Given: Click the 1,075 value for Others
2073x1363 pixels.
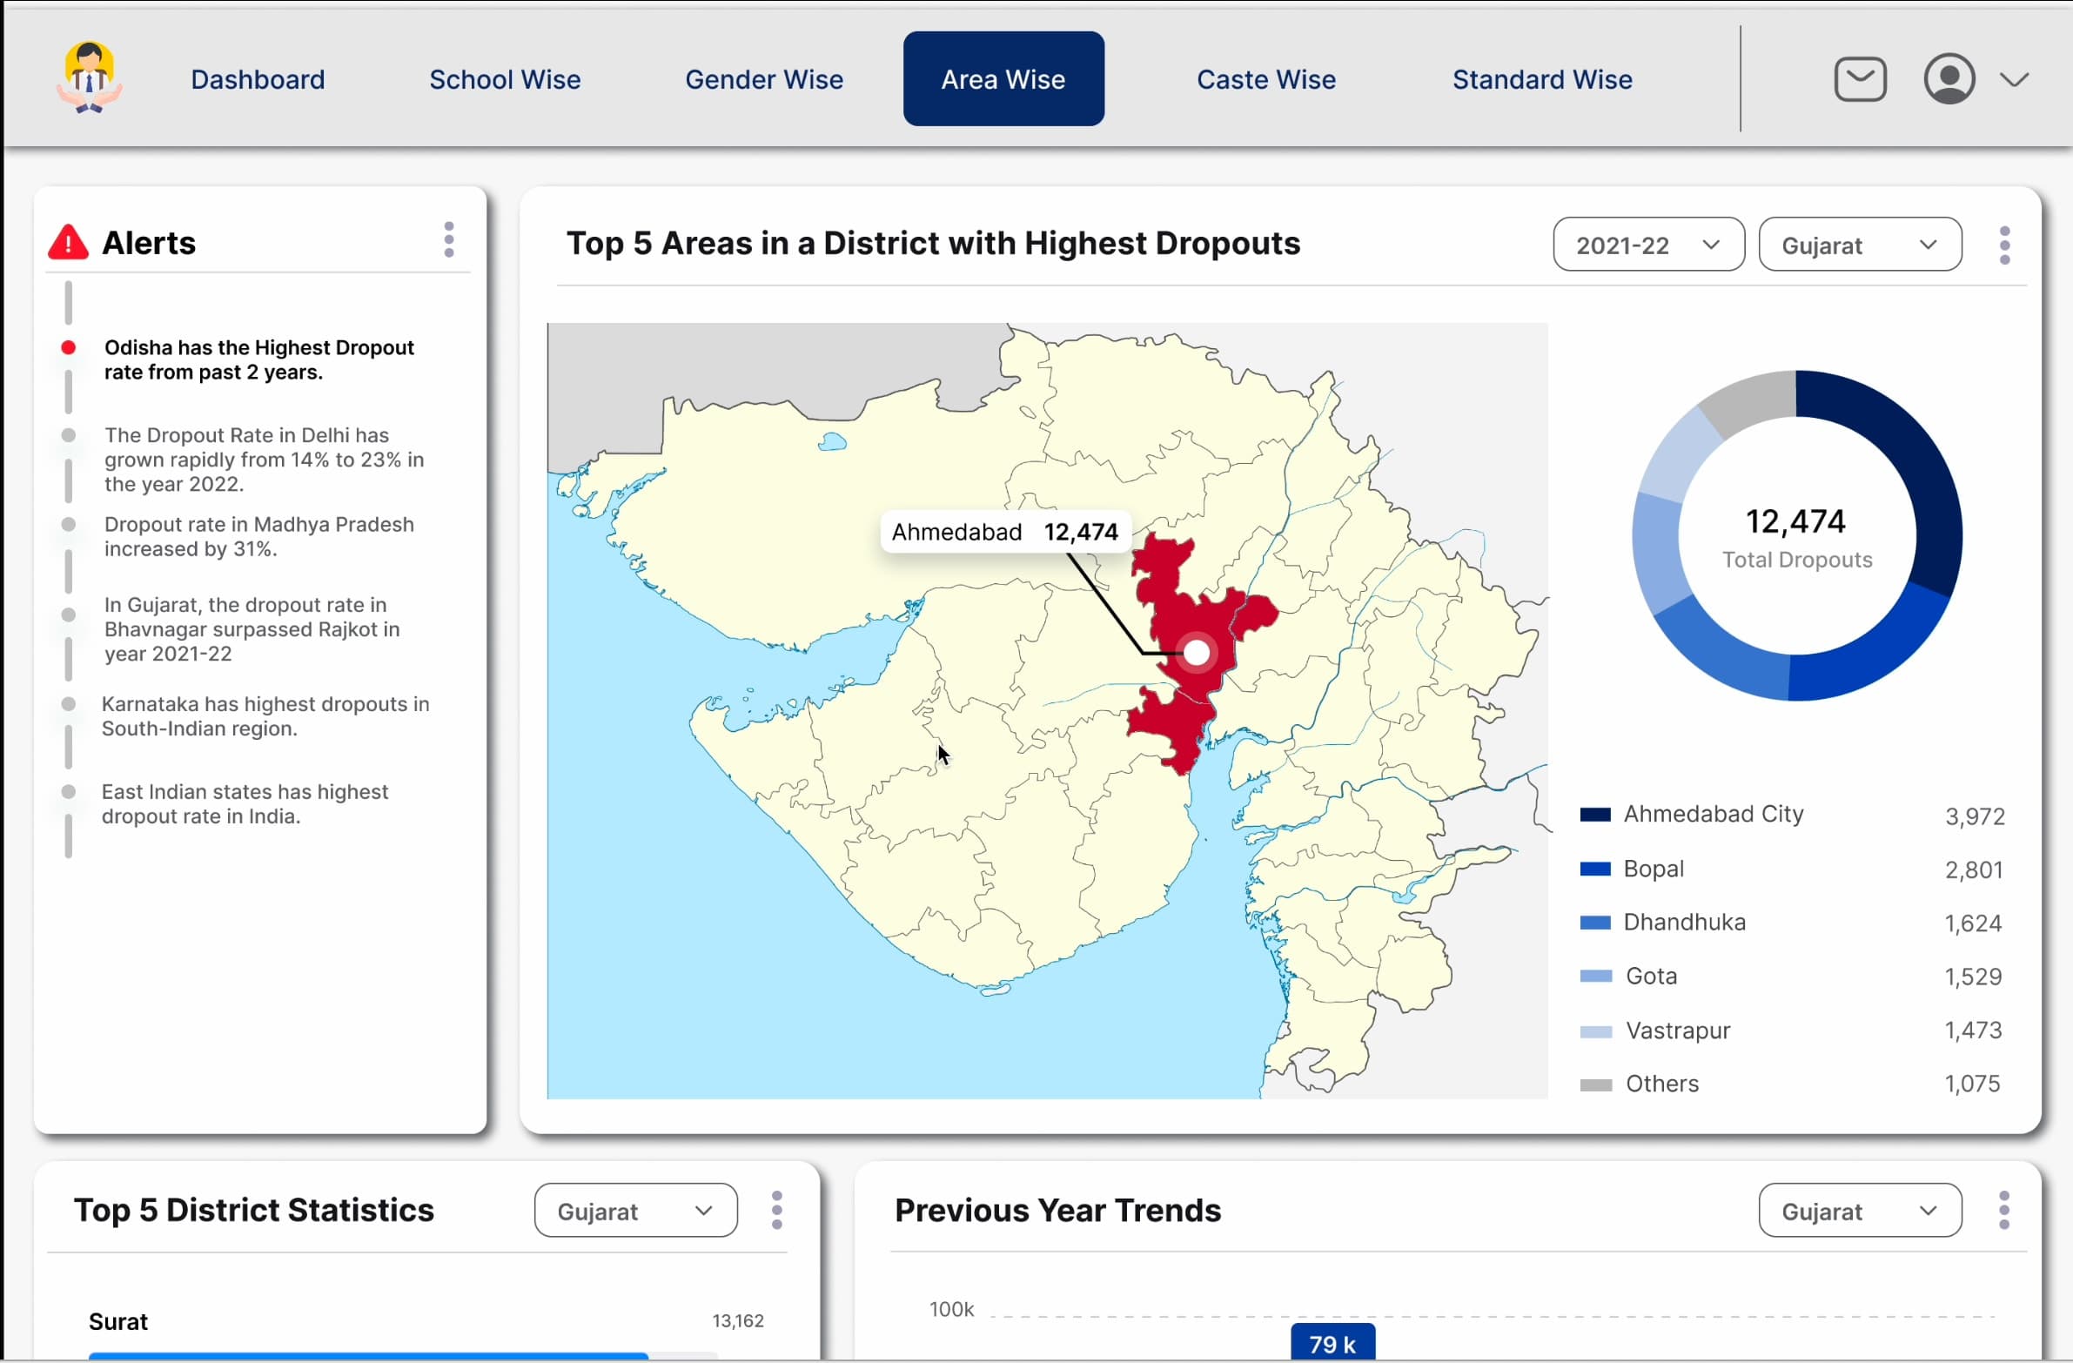Looking at the screenshot, I should click(x=1972, y=1084).
